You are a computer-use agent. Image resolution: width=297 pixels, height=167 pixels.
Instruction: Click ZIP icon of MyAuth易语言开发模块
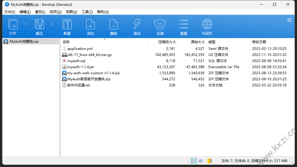(x=64, y=79)
